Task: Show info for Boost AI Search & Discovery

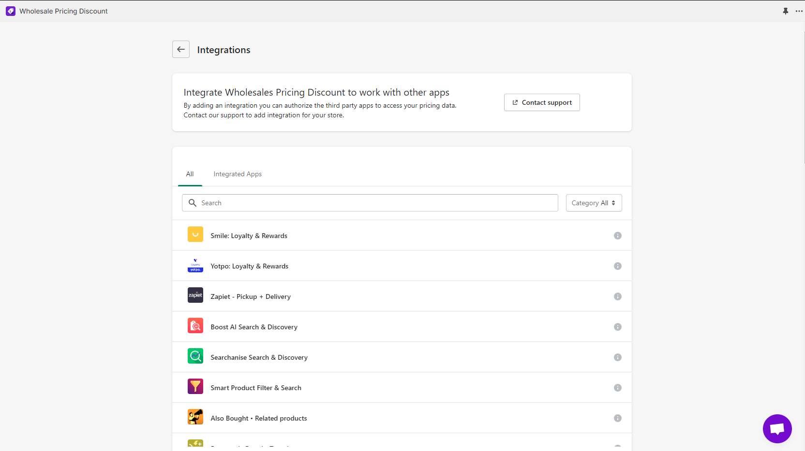Action: [x=618, y=327]
